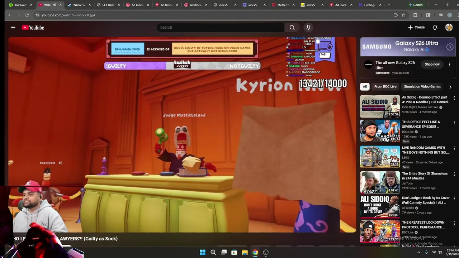Mute the playing YouTube tab speaker icon
Screen dimensions: 459x258
[55, 5]
